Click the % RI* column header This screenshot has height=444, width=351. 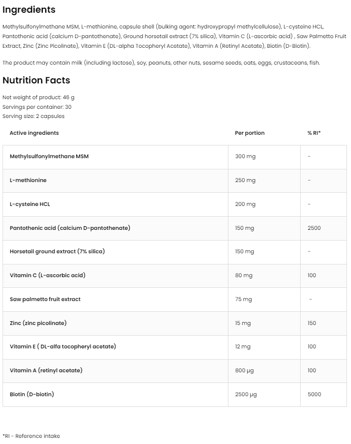click(314, 133)
